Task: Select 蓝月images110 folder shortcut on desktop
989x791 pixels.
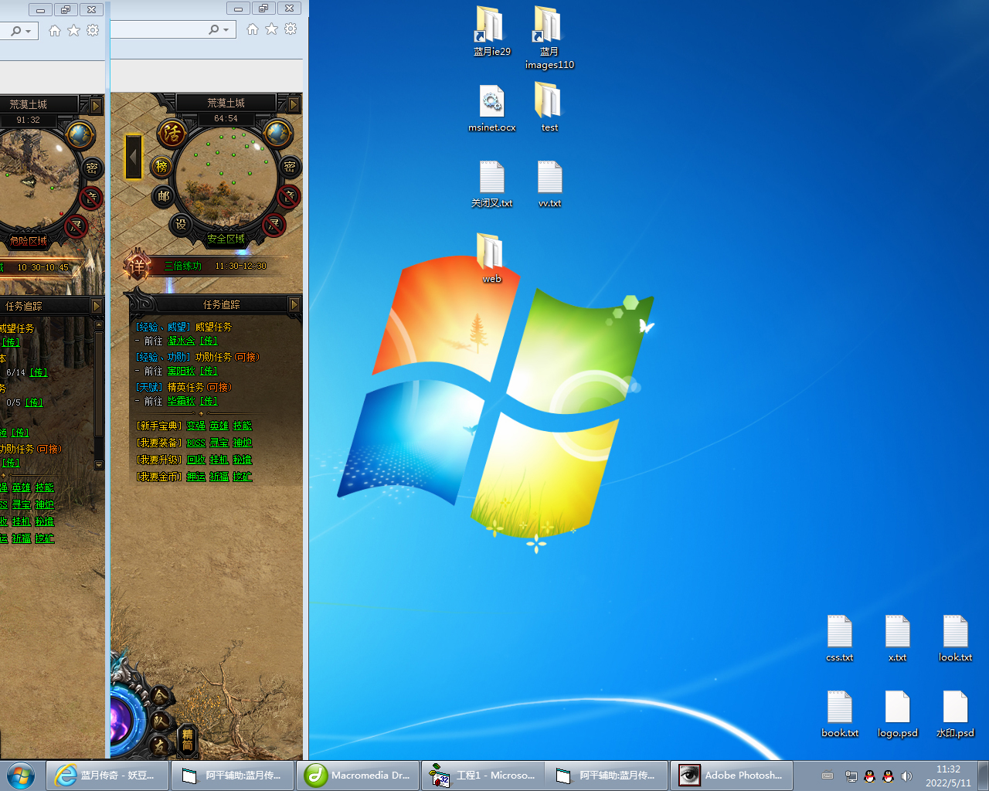Action: click(x=549, y=37)
